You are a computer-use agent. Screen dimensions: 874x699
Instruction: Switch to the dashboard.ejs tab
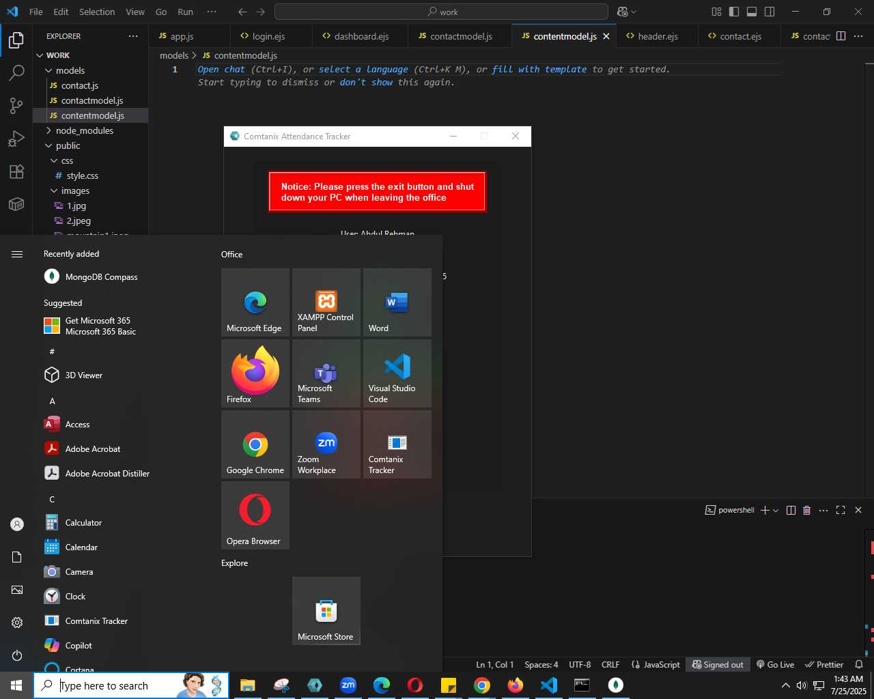(361, 36)
